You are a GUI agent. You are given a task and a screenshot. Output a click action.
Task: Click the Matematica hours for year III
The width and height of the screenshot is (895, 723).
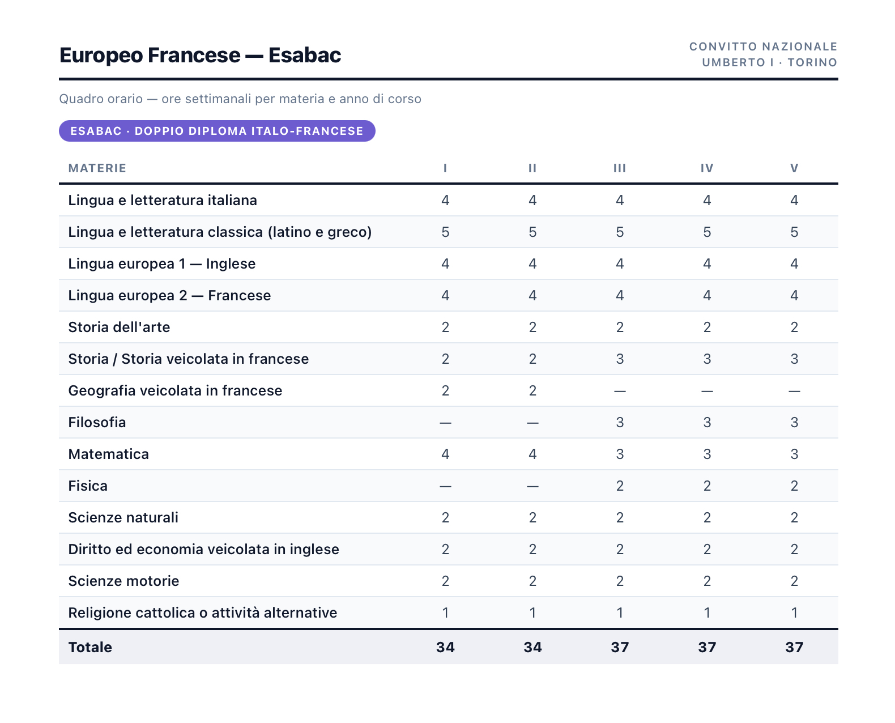620,454
